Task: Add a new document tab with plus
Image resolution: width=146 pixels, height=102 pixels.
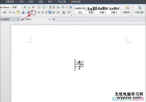Action: coord(54,19)
